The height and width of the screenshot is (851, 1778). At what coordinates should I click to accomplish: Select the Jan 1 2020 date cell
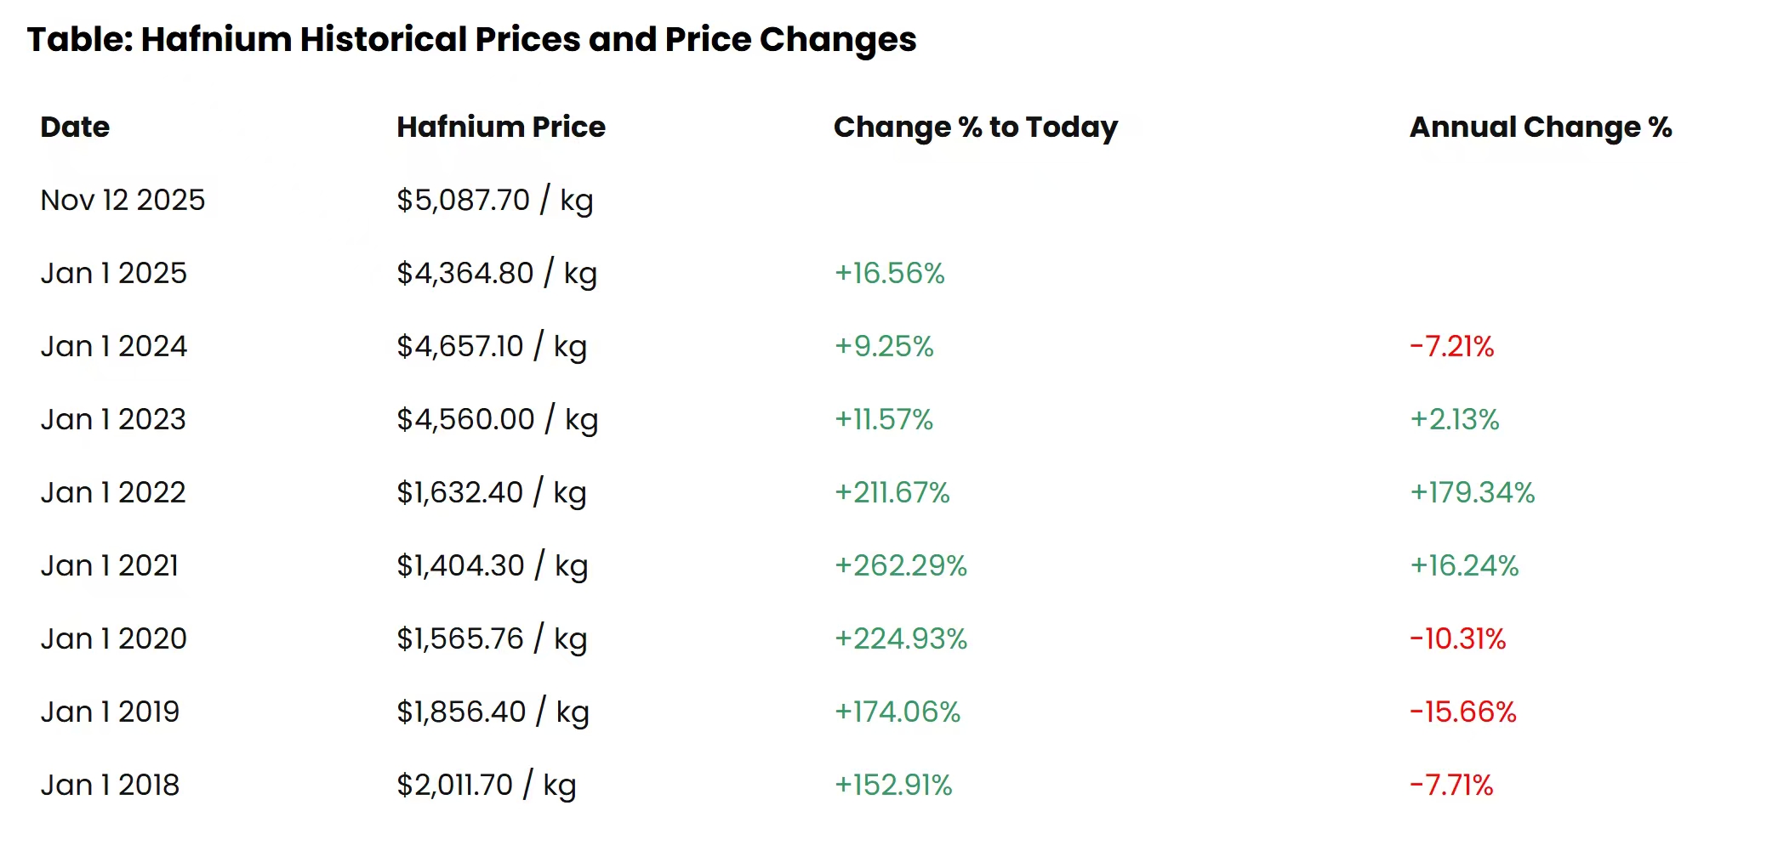pyautogui.click(x=113, y=639)
